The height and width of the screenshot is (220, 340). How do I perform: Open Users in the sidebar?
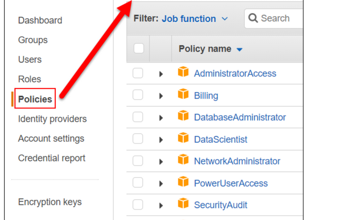point(30,59)
